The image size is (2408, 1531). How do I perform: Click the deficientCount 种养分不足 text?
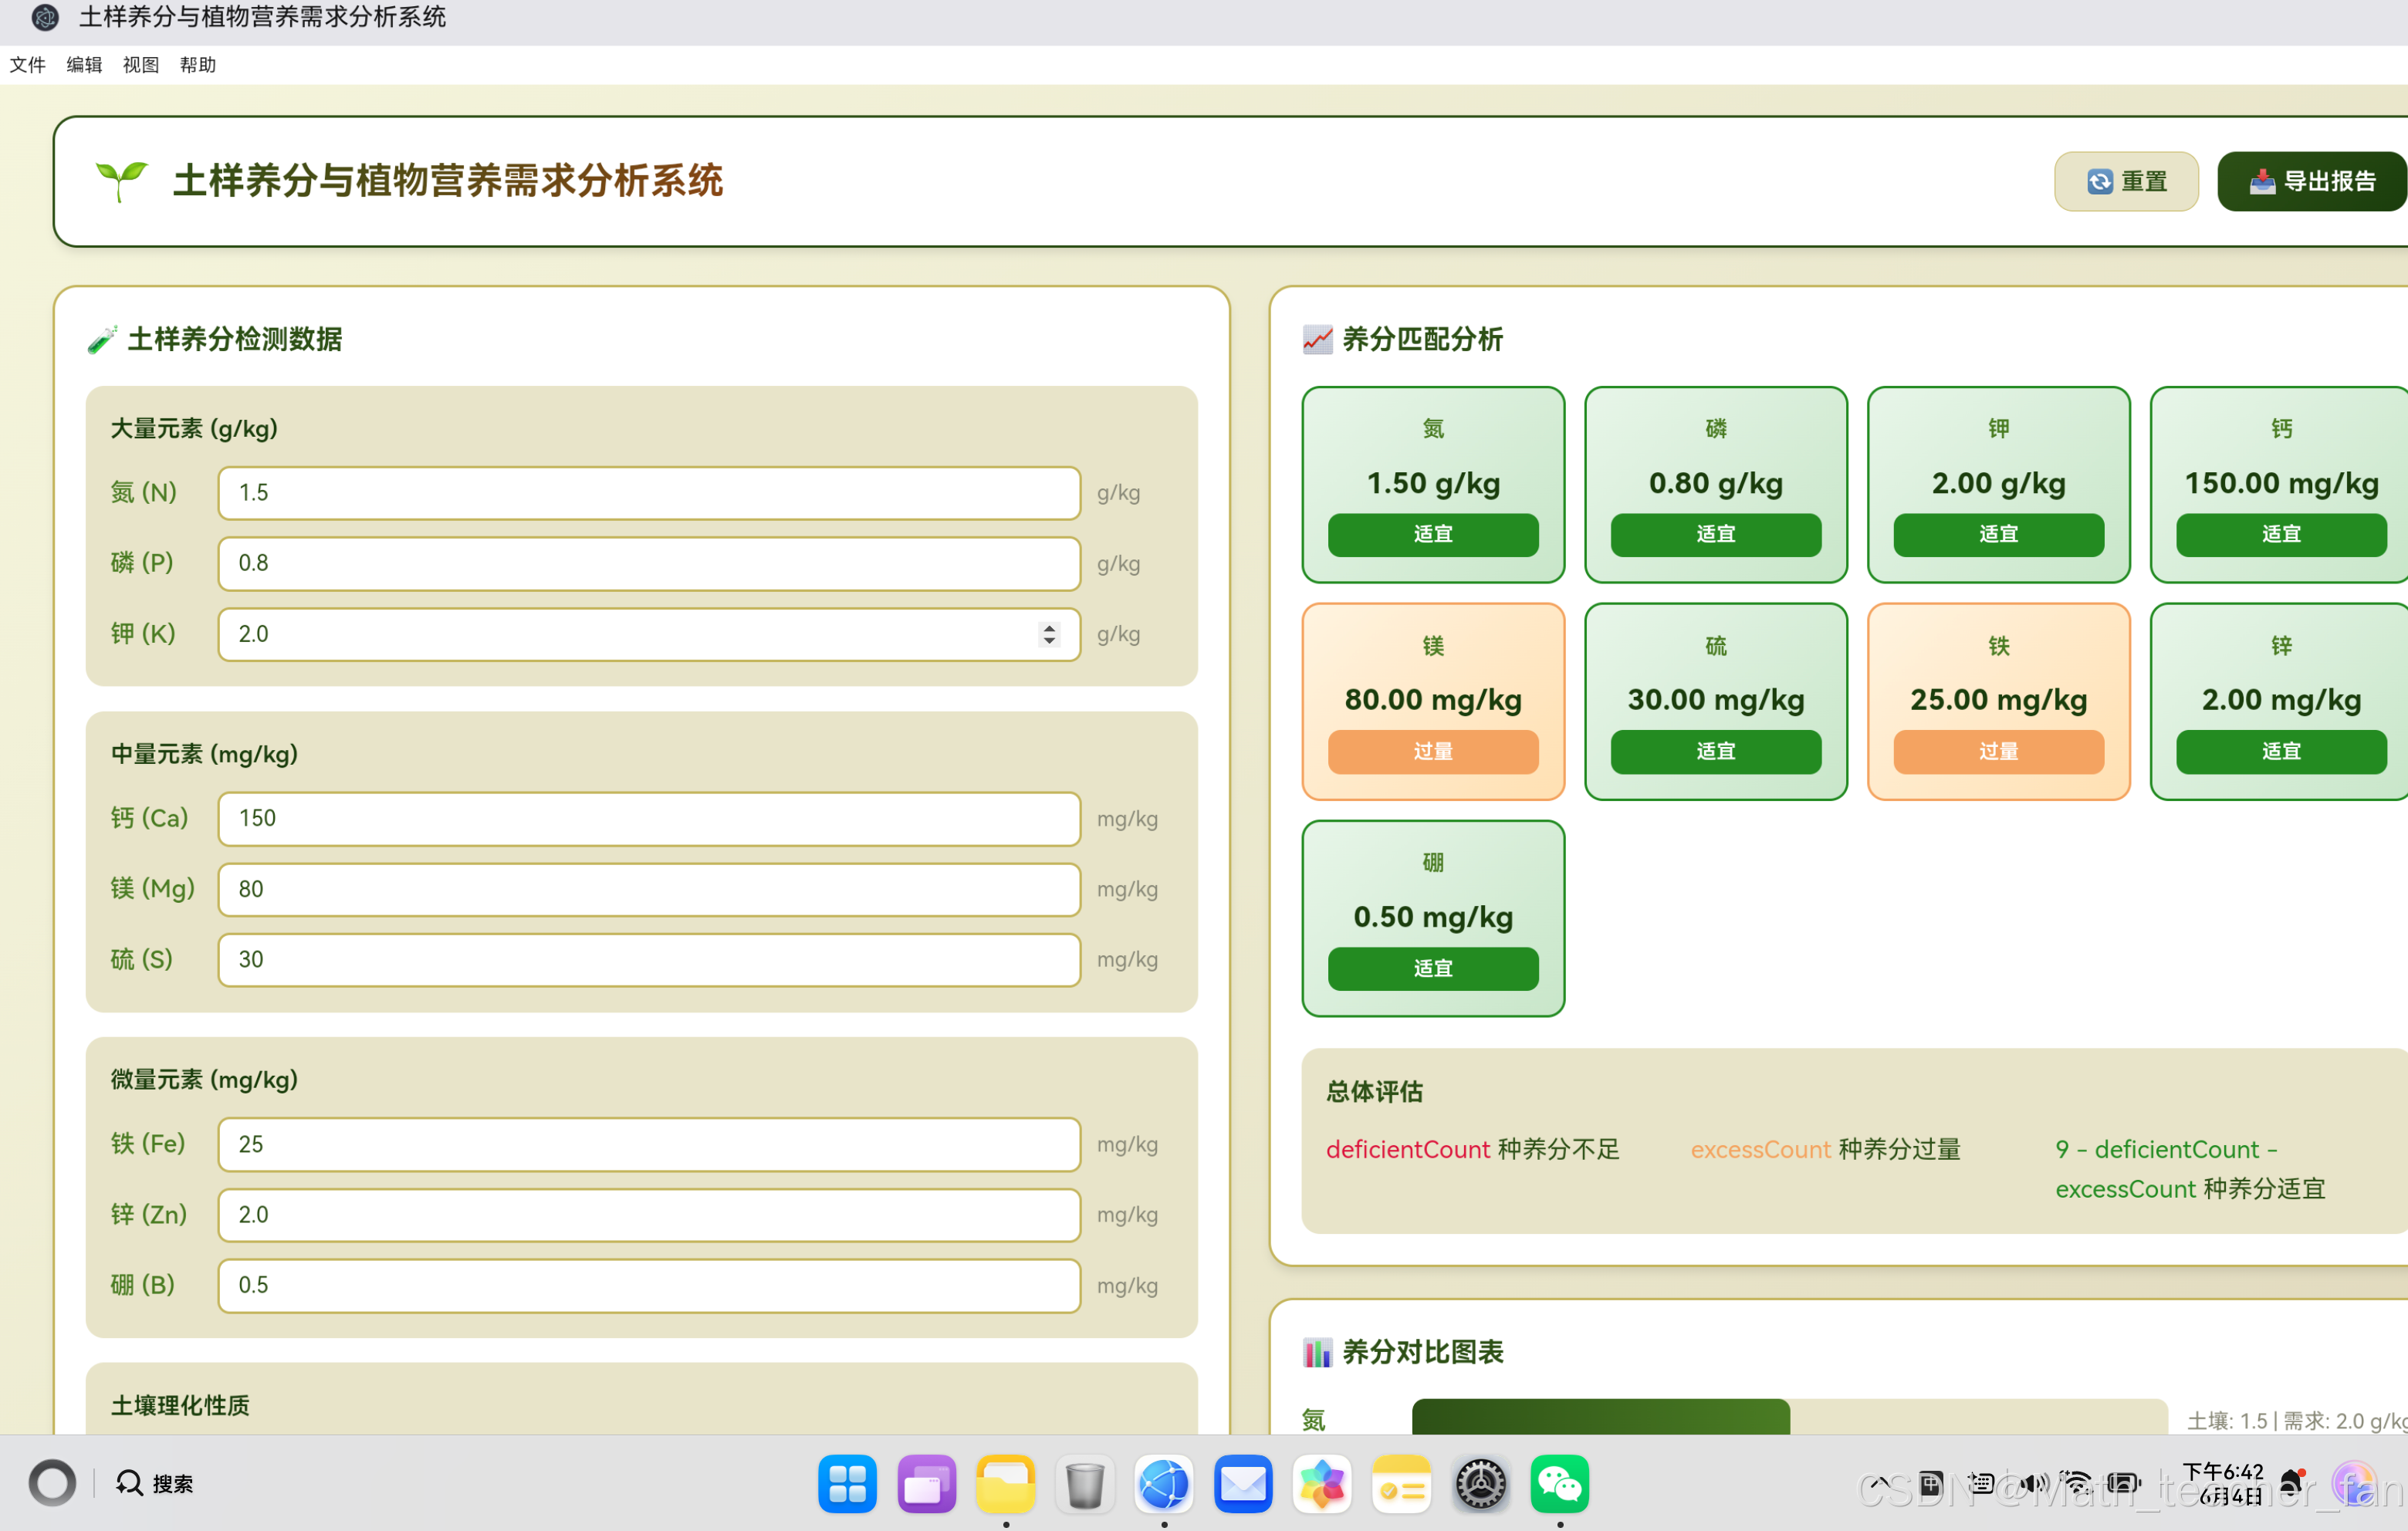1473,1149
